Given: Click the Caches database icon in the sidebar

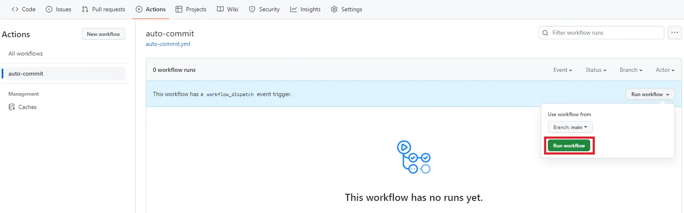Looking at the screenshot, I should tap(12, 107).
